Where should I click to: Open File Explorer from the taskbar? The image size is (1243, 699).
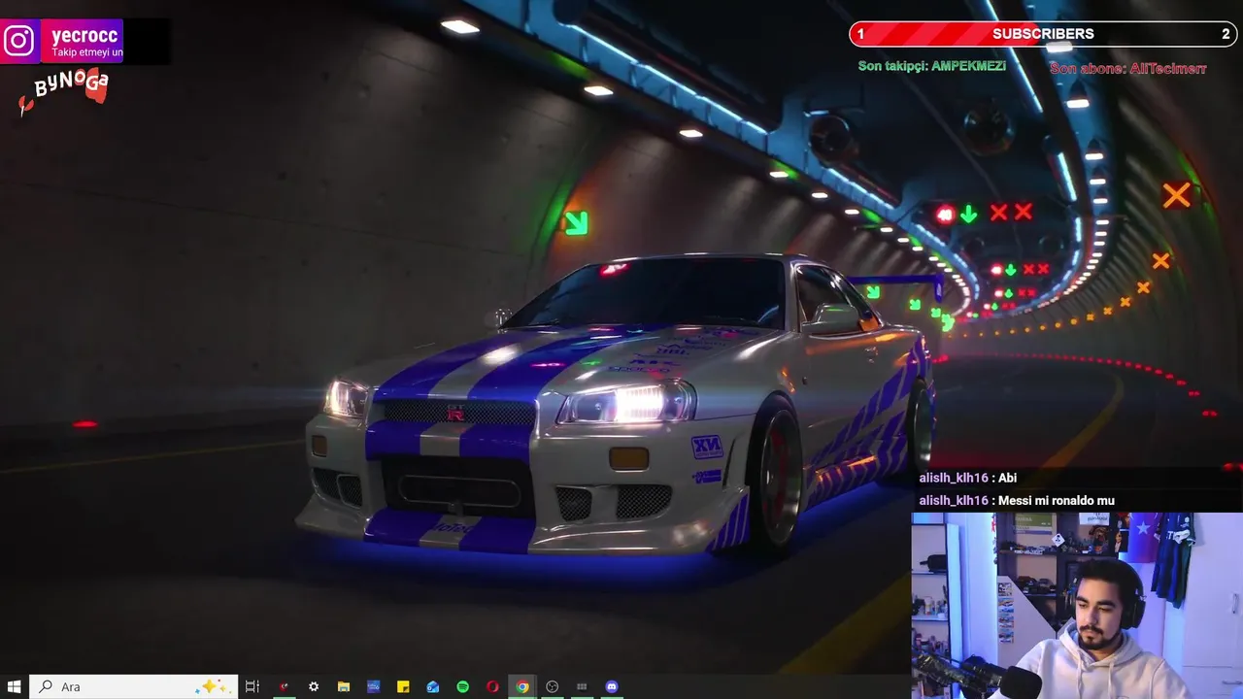click(344, 686)
